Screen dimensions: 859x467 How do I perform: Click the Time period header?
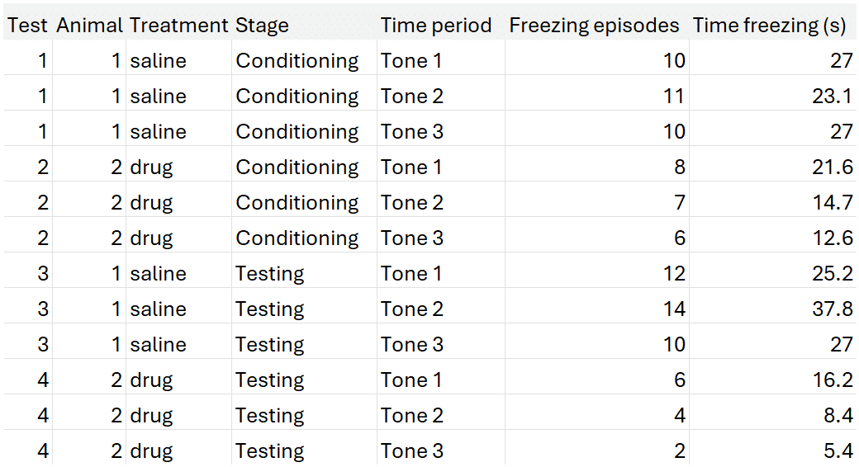[436, 26]
